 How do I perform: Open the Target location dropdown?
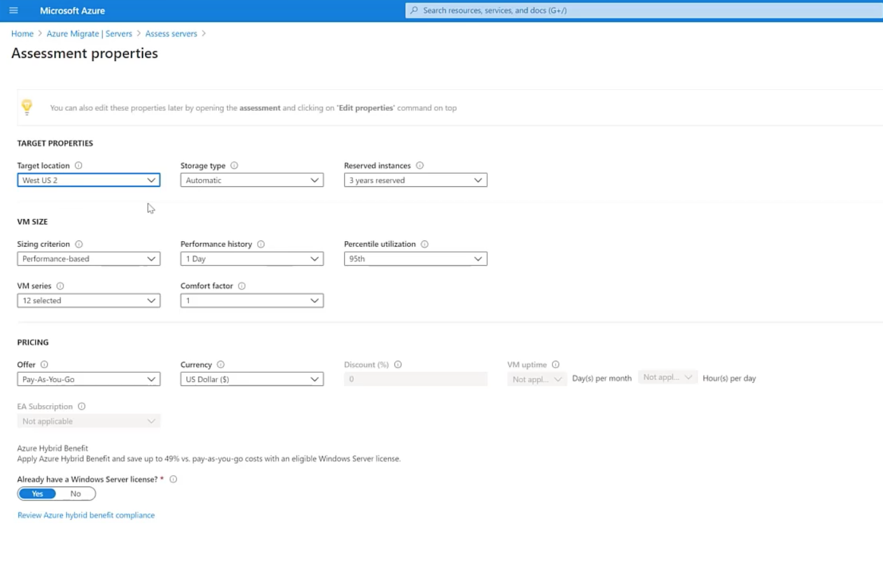coord(88,180)
